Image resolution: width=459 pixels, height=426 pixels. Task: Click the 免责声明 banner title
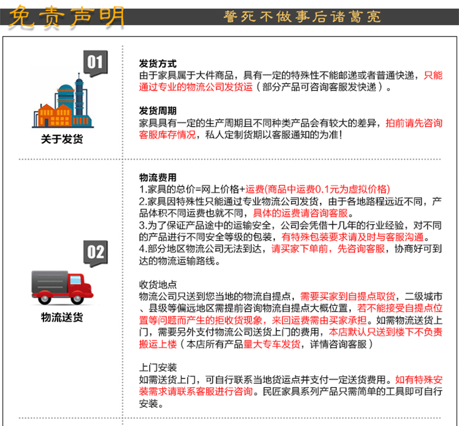[x=67, y=17]
